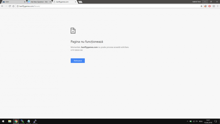Open the Windows Start menu
This screenshot has height=124, width=220.
[3, 121]
